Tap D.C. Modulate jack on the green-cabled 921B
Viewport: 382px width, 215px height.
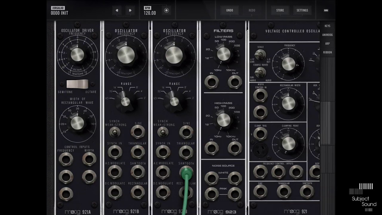tap(163, 192)
